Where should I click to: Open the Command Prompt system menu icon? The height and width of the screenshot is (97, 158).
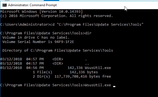click(5, 5)
